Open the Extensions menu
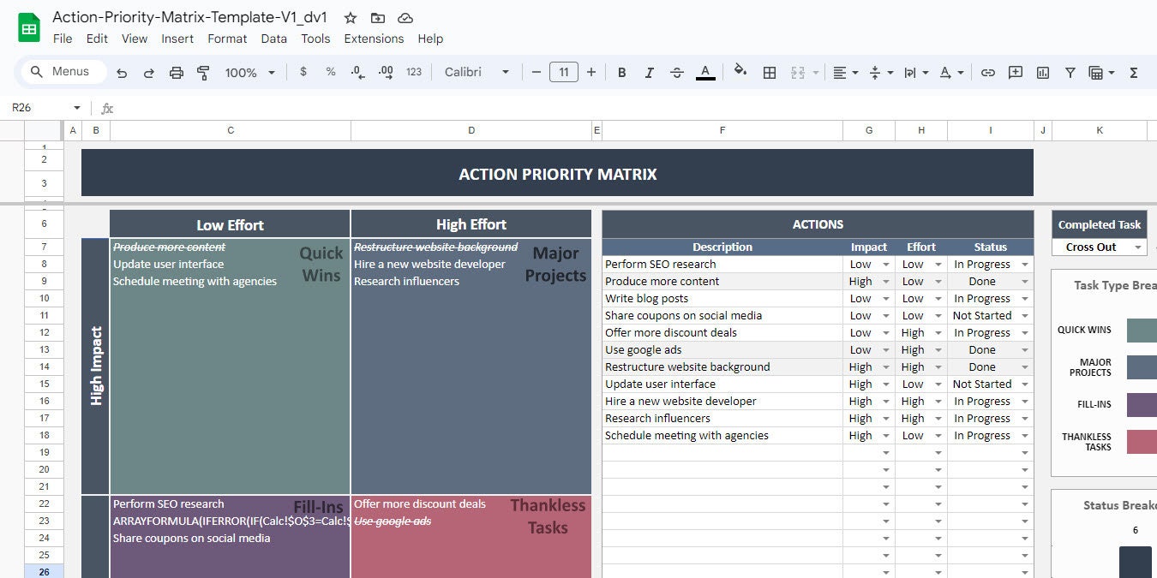Screen dimensions: 1157x578 374,39
